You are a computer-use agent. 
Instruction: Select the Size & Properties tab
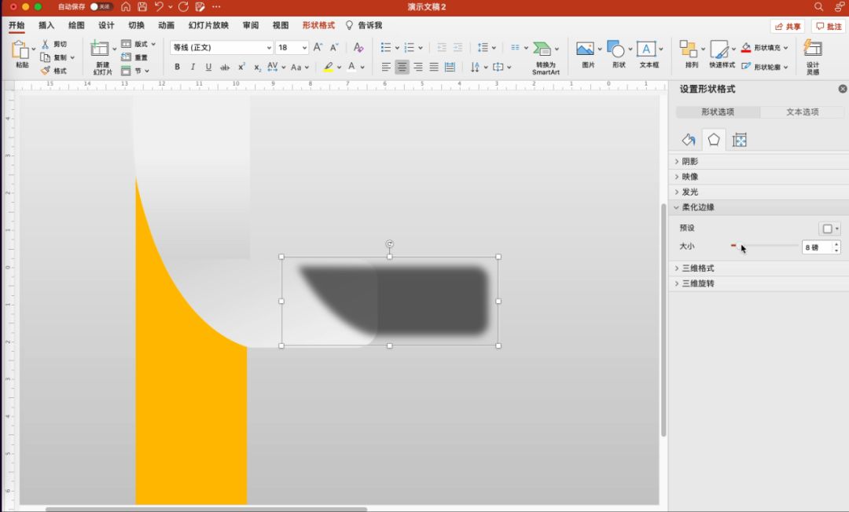tap(740, 140)
